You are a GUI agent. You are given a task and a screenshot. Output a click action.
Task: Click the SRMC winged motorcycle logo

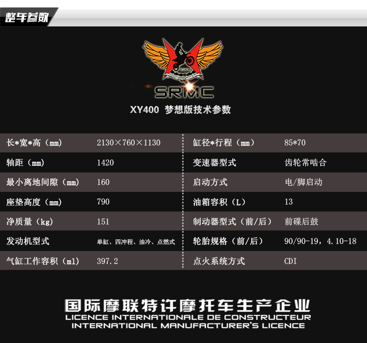click(x=183, y=59)
